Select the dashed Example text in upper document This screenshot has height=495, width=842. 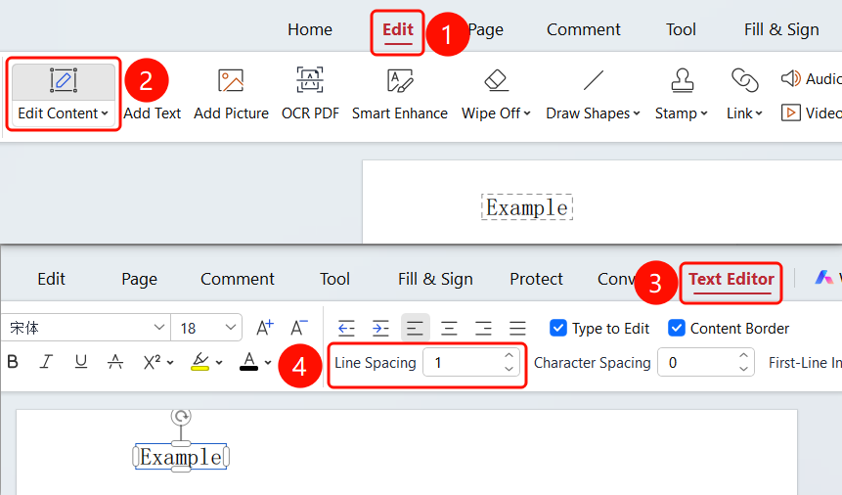tap(527, 207)
